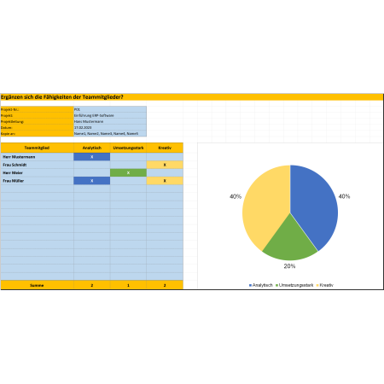Viewport: 384px width, 384px height.
Task: Click the Kreativ legend entry
Action: (x=324, y=285)
